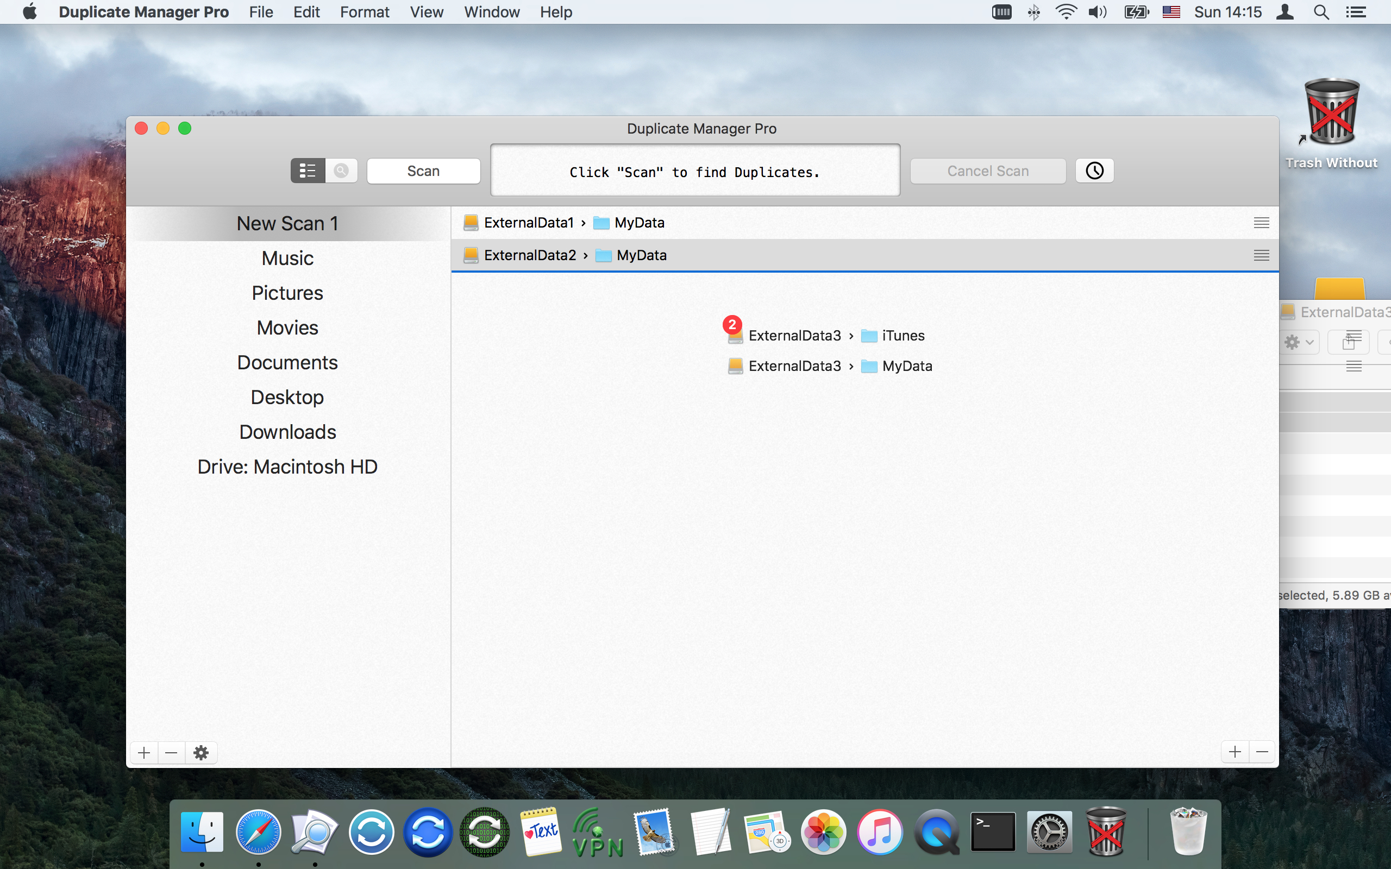This screenshot has width=1391, height=869.
Task: Choose the Desktop scan preset
Action: pos(287,397)
